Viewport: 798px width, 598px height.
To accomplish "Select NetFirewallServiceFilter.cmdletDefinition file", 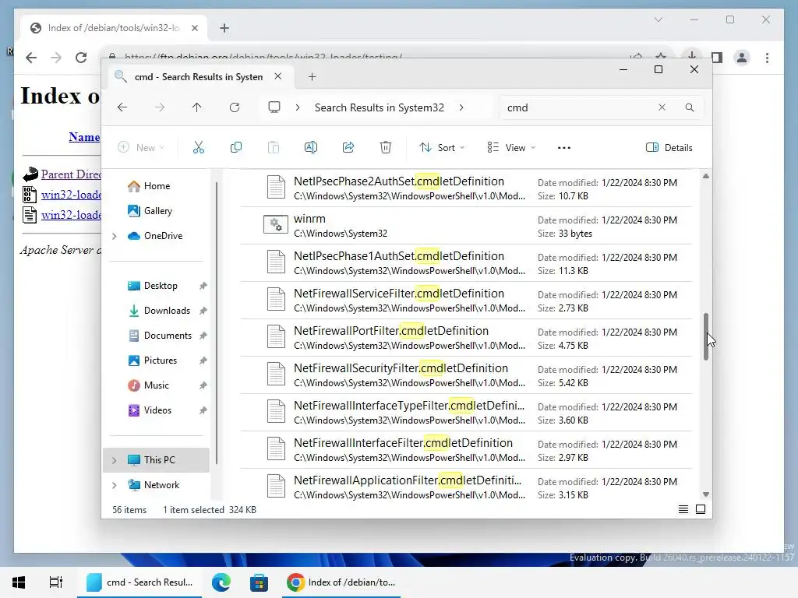I will 466,300.
